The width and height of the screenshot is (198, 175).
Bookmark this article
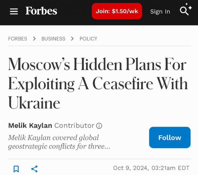tap(16, 169)
